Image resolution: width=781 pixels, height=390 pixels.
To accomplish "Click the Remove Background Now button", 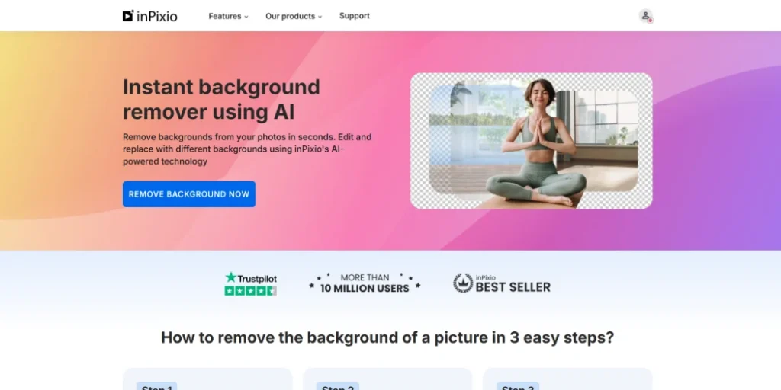I will pos(189,194).
